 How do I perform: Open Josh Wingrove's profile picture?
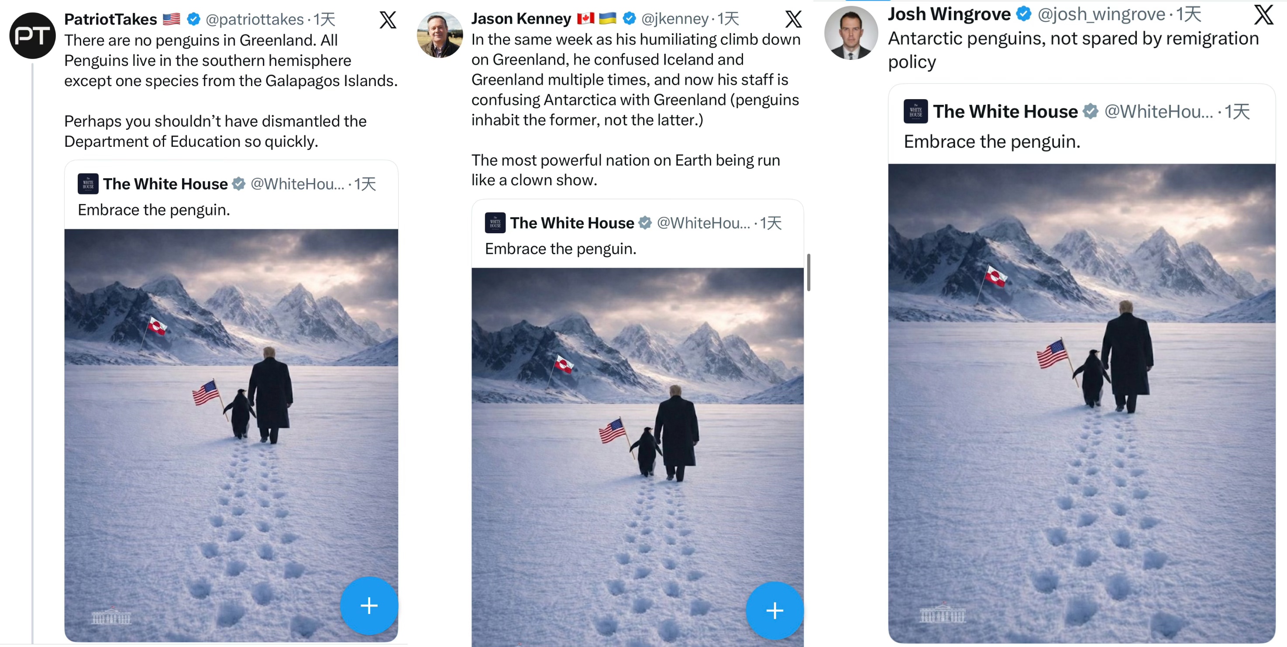click(851, 34)
